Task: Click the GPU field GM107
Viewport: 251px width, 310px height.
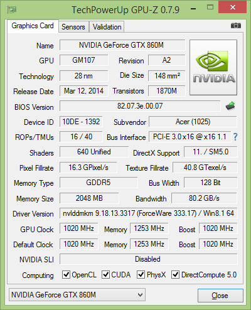Action: click(84, 60)
